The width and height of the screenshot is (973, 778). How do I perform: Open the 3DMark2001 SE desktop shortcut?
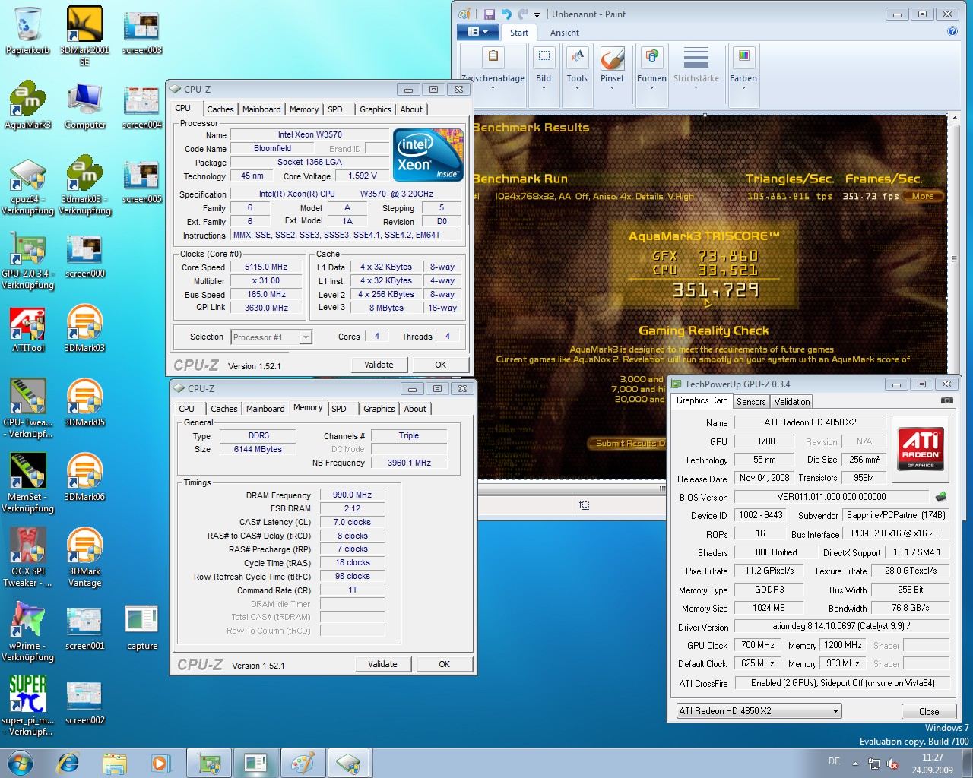pyautogui.click(x=84, y=36)
